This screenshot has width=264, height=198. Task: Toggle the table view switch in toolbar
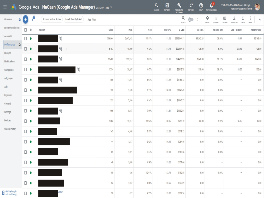click(x=191, y=20)
